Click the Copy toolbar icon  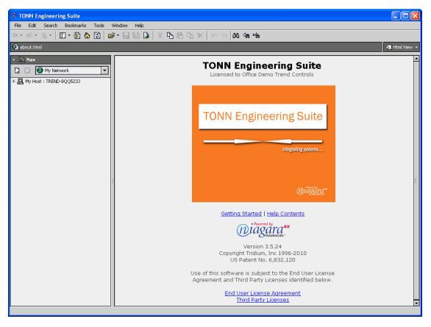click(170, 35)
